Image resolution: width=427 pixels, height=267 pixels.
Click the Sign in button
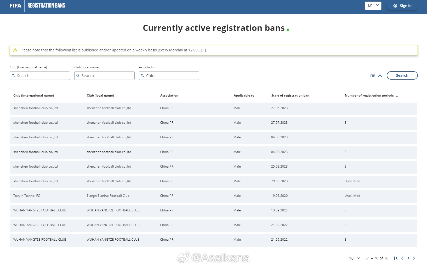pos(402,6)
